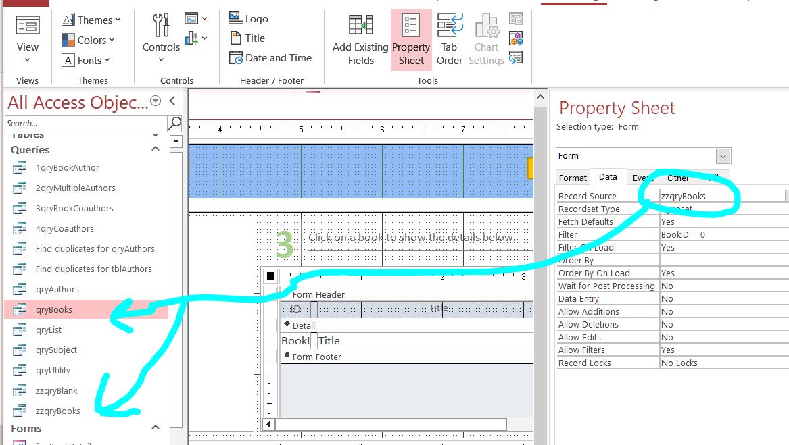Screen dimensions: 789x445
Task: Click Add Existing Fields
Action: 361,40
